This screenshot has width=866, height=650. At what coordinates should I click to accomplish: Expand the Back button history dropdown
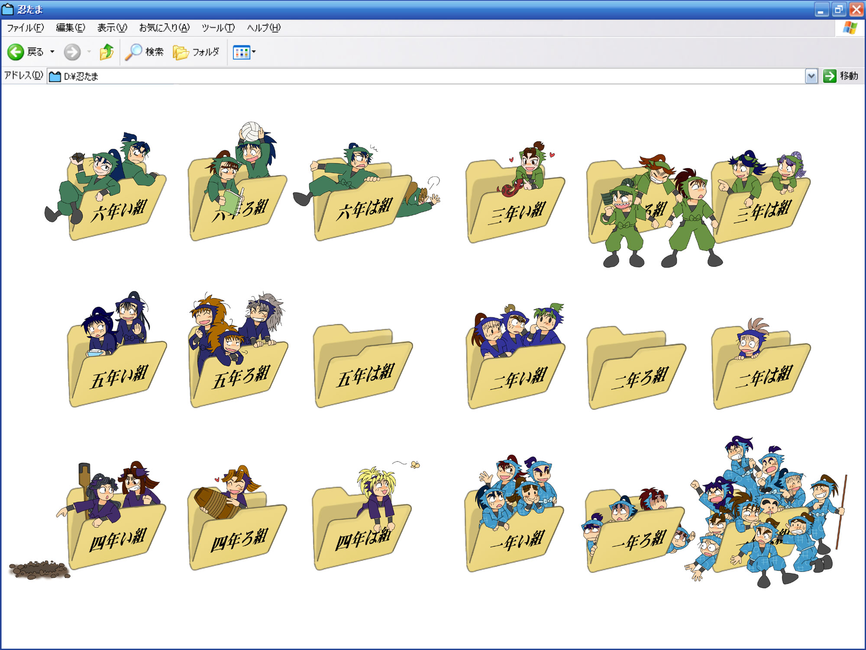point(52,52)
